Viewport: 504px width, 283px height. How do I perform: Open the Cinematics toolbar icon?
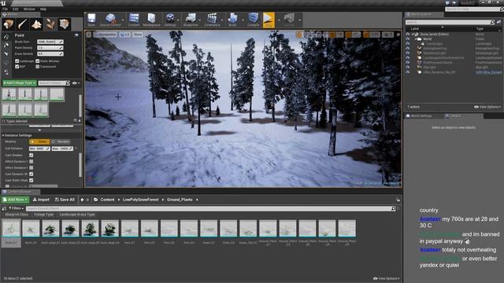[x=212, y=20]
